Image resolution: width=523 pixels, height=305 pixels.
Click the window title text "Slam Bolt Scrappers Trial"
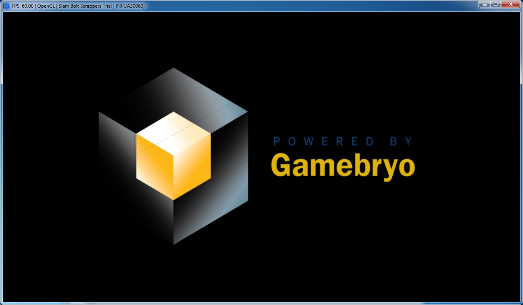pyautogui.click(x=85, y=6)
